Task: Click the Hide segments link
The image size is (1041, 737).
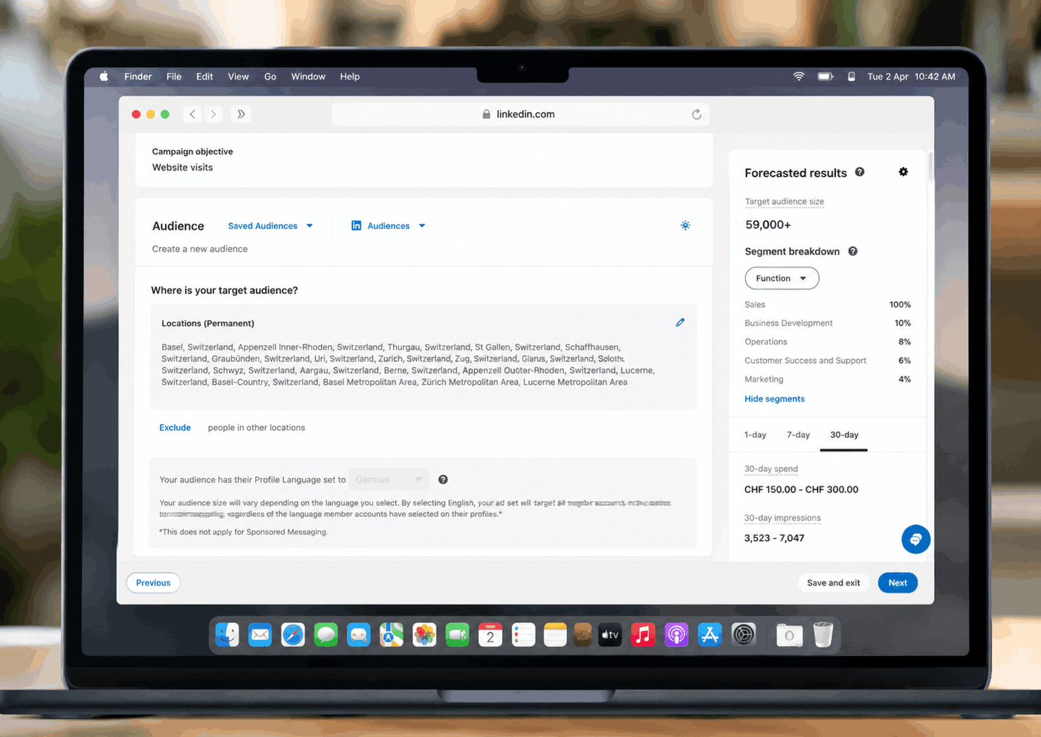Action: [774, 399]
